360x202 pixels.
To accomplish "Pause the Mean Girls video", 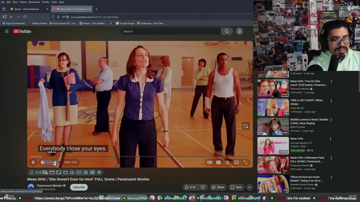I will (x=33, y=162).
